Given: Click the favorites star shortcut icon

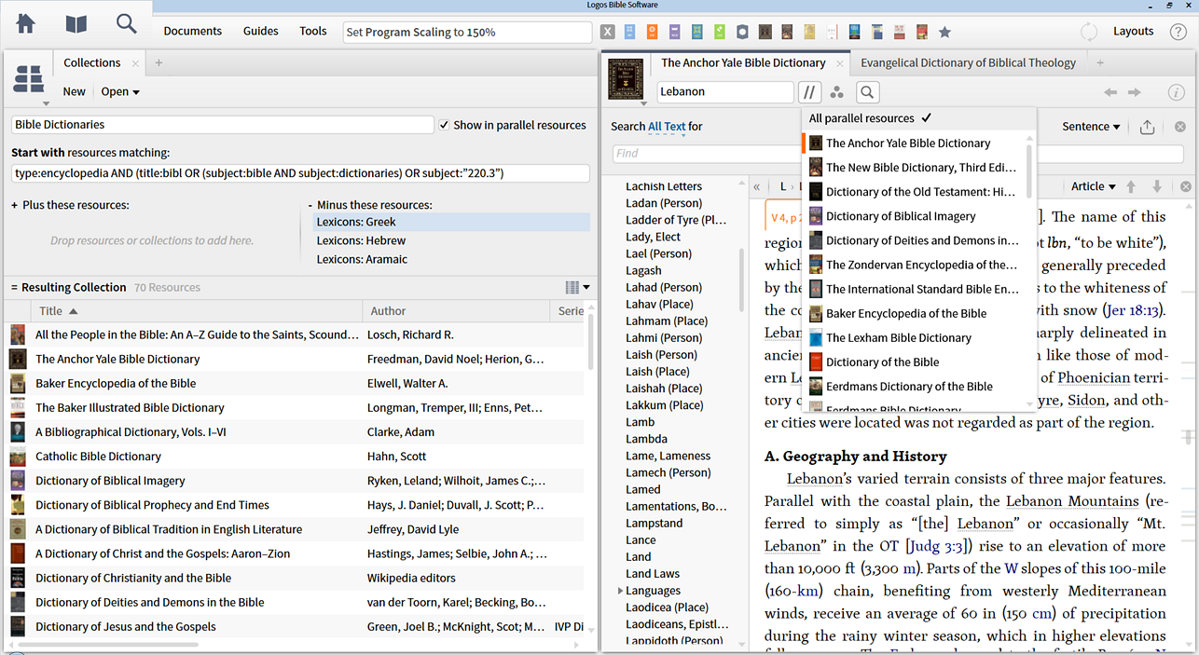Looking at the screenshot, I should point(944,32).
